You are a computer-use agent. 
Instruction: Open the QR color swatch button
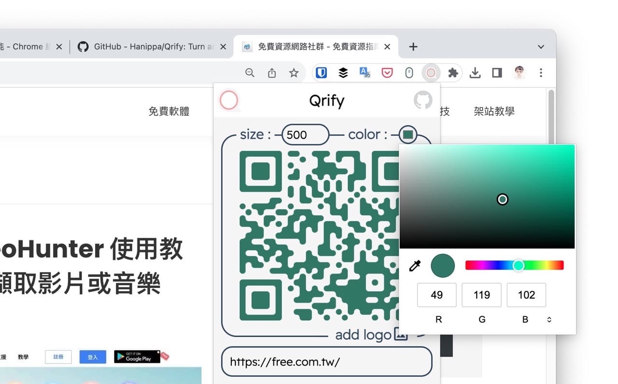(408, 135)
